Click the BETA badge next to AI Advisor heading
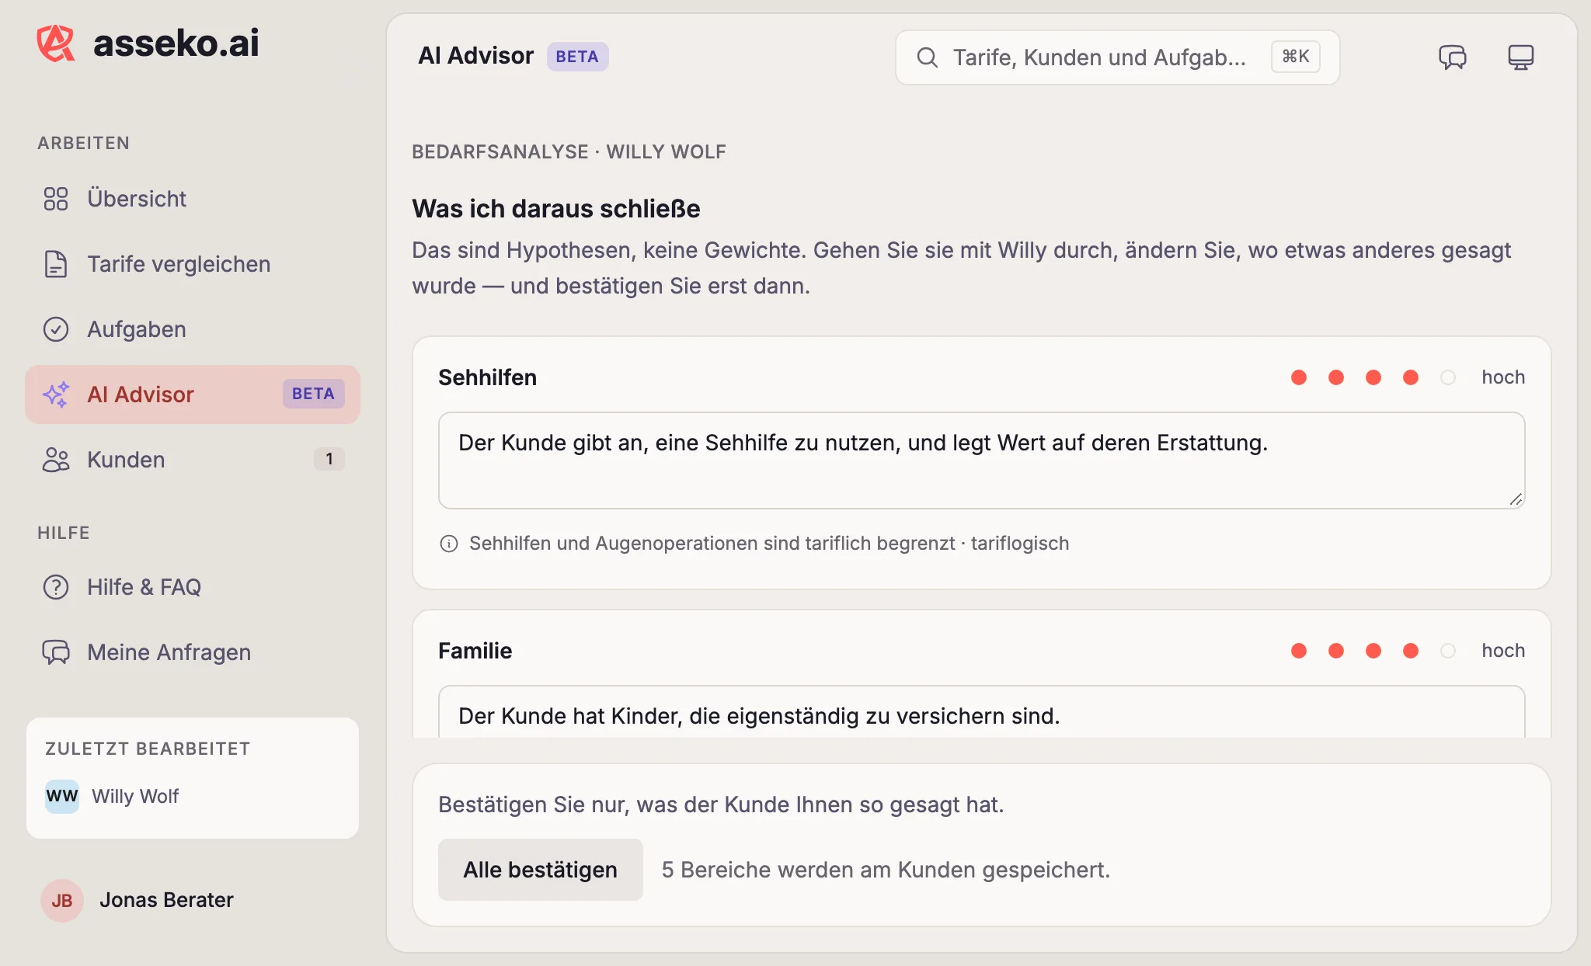This screenshot has height=966, width=1591. click(x=577, y=57)
